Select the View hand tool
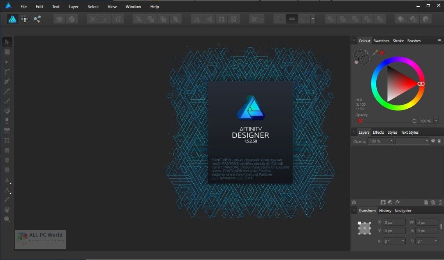This screenshot has width=444, height=260. (7, 209)
